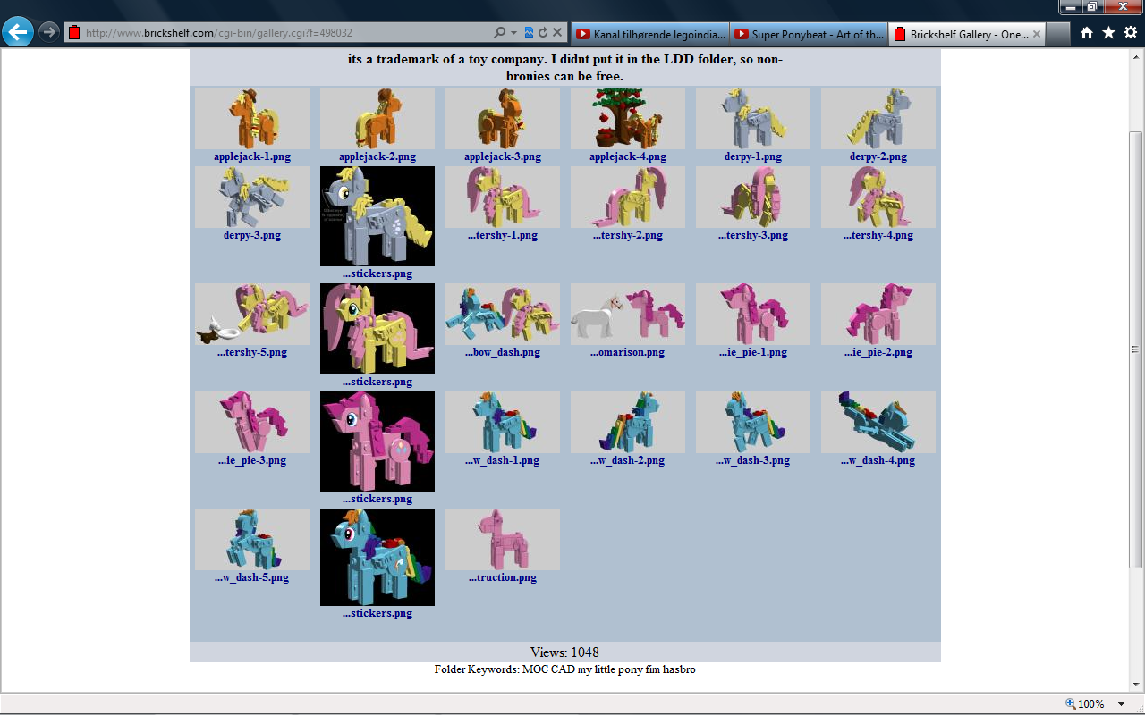Viewport: 1145px width, 715px height.
Task: Open the ...w_dash-4.png flying pony thumbnail
Action: pyautogui.click(x=878, y=422)
